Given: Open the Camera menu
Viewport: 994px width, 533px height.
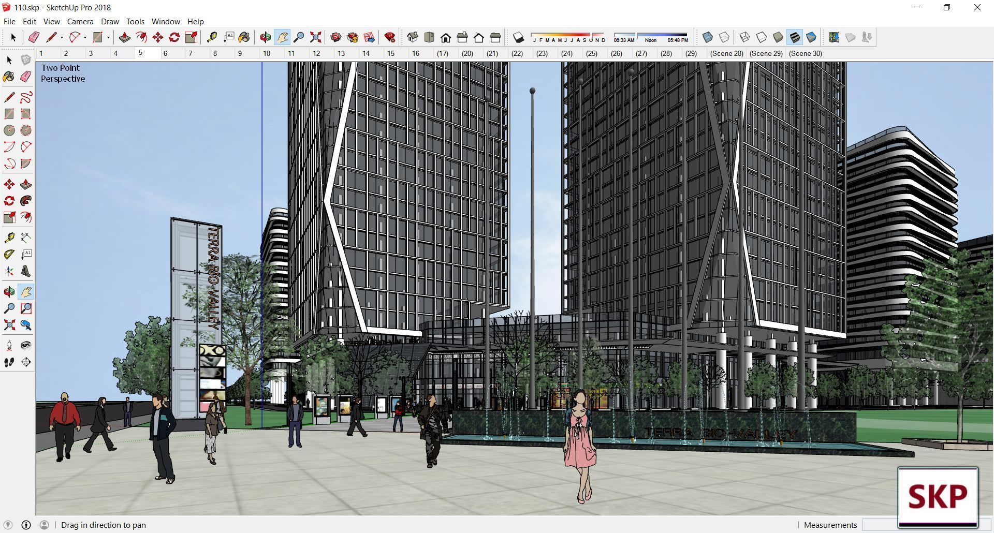Looking at the screenshot, I should 80,21.
